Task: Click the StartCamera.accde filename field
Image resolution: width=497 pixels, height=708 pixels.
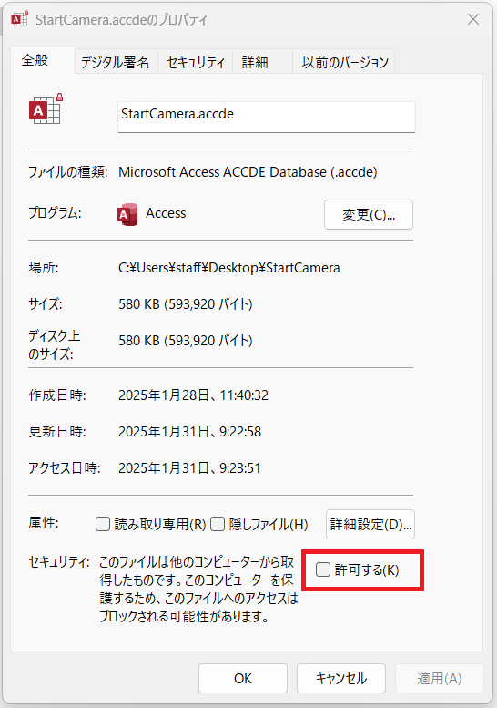Action: (x=267, y=117)
